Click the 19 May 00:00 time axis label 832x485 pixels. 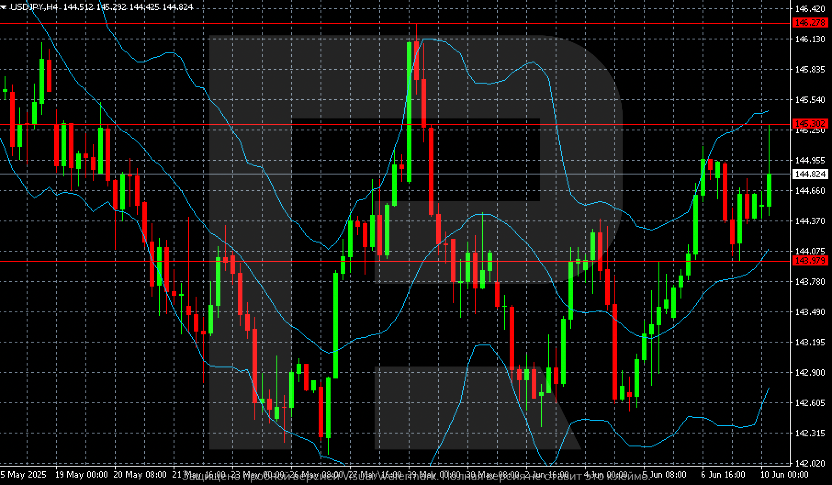point(81,474)
